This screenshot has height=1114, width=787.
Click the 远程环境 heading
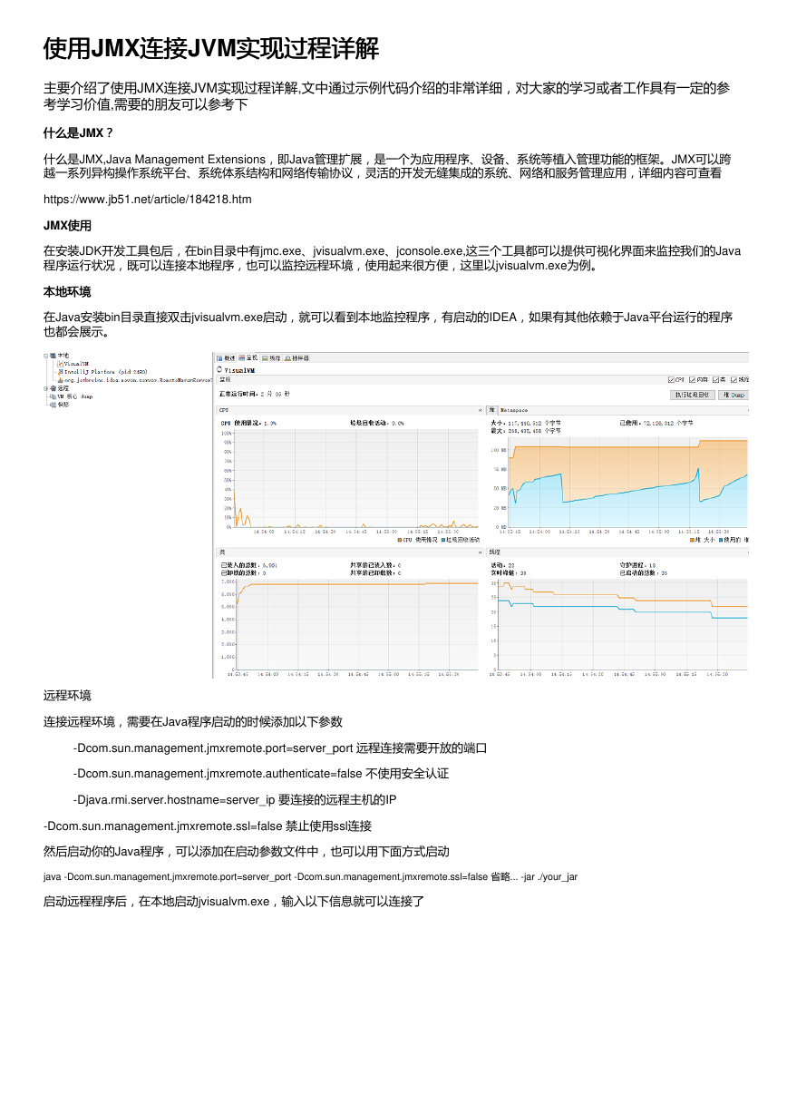(x=67, y=696)
